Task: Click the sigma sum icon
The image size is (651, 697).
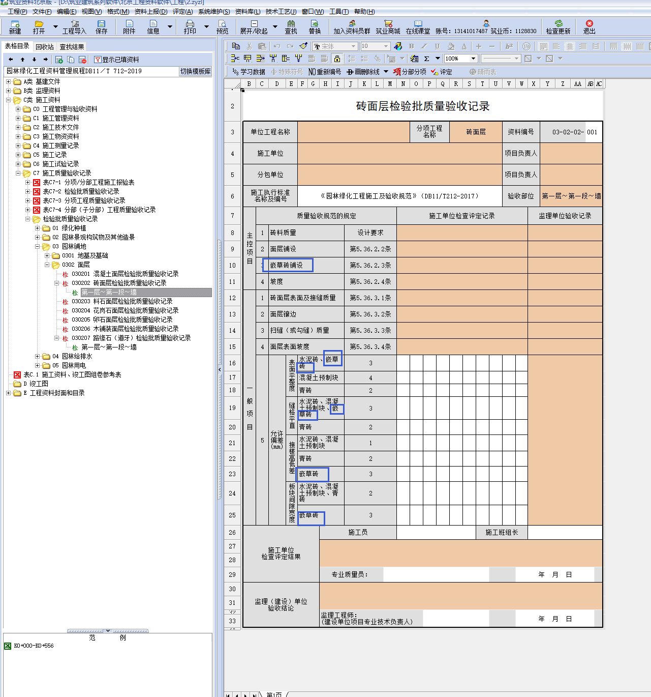Action: 427,59
